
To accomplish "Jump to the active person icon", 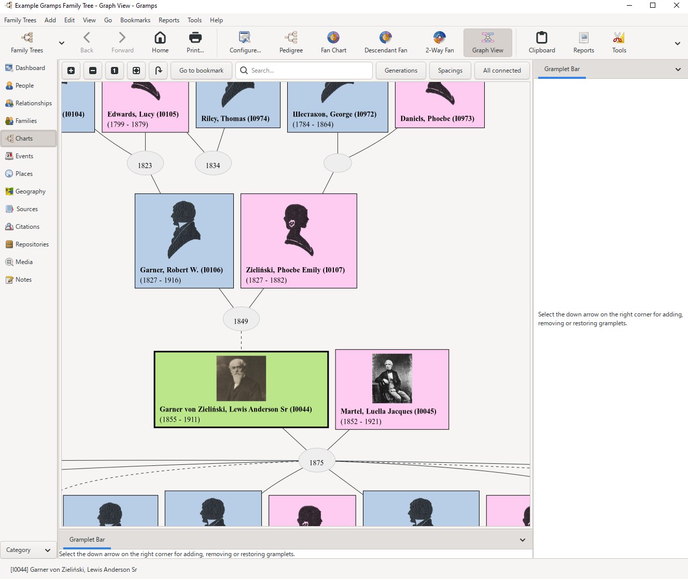I will pyautogui.click(x=158, y=71).
